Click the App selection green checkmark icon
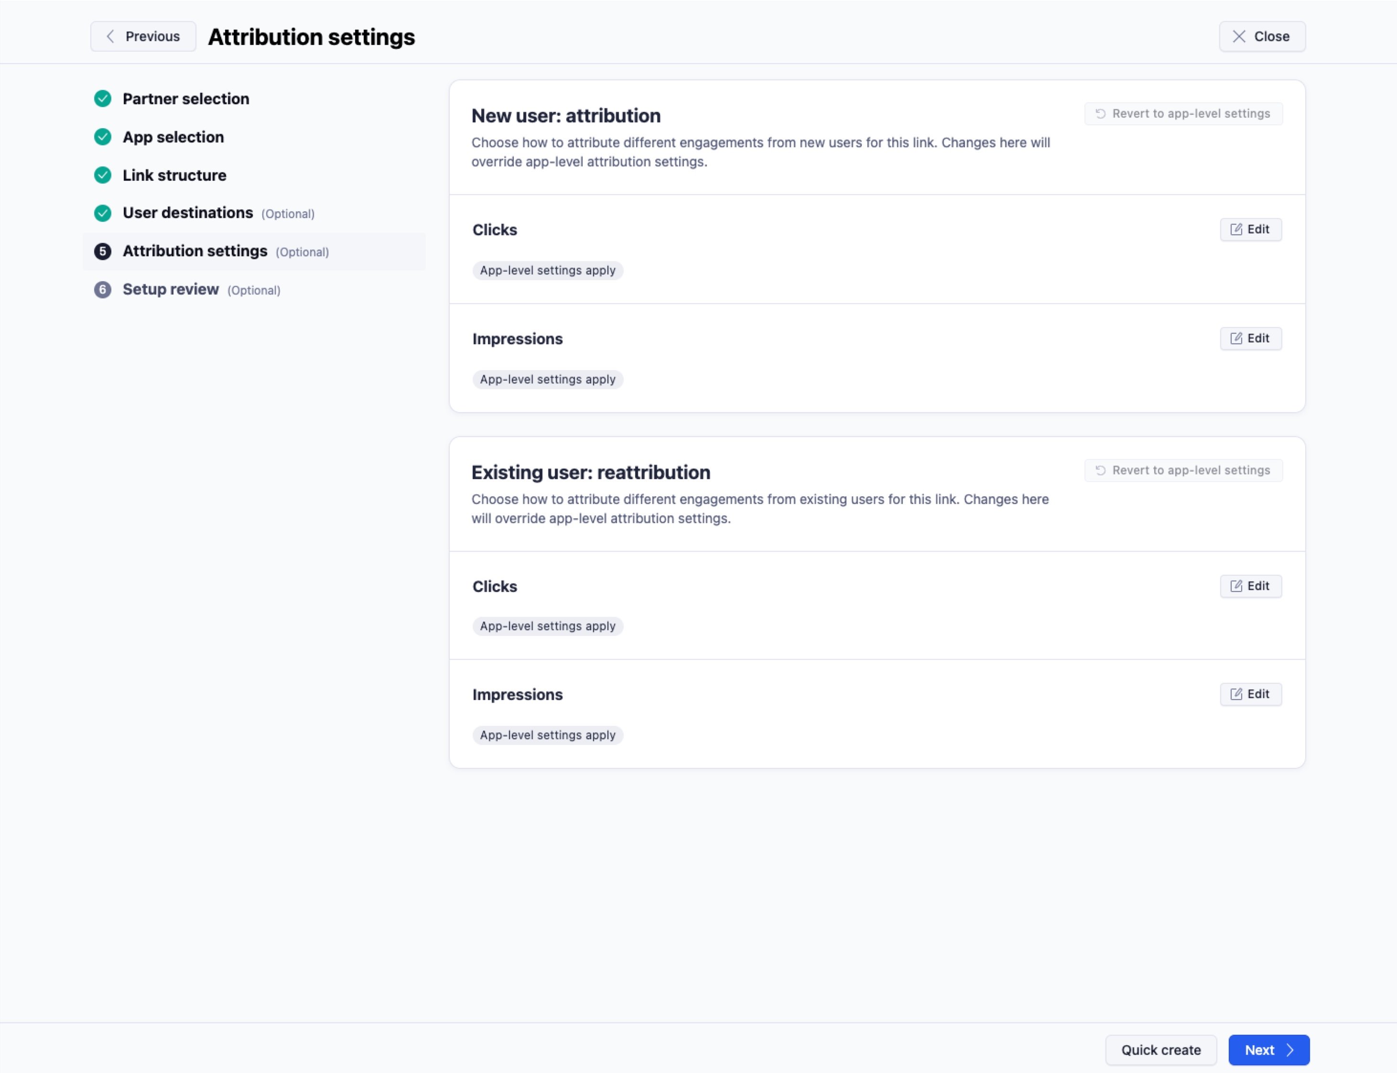Image resolution: width=1397 pixels, height=1073 pixels. pyautogui.click(x=103, y=137)
